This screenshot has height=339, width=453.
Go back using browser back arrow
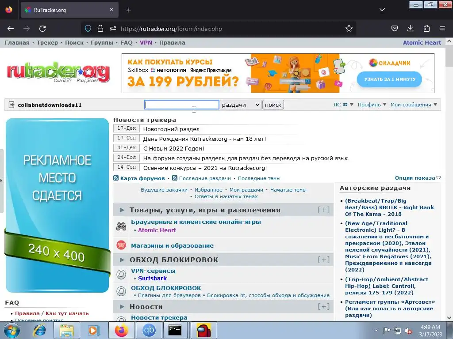(11, 29)
